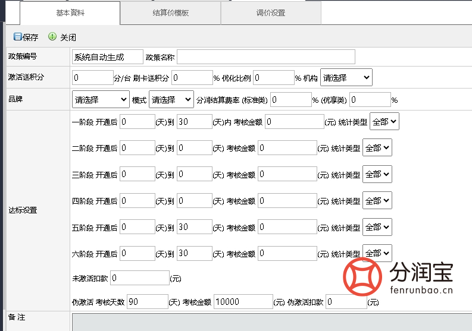This screenshot has height=331, width=472.
Task: Open 三阶段 统计类型 dropdown
Action: [377, 174]
